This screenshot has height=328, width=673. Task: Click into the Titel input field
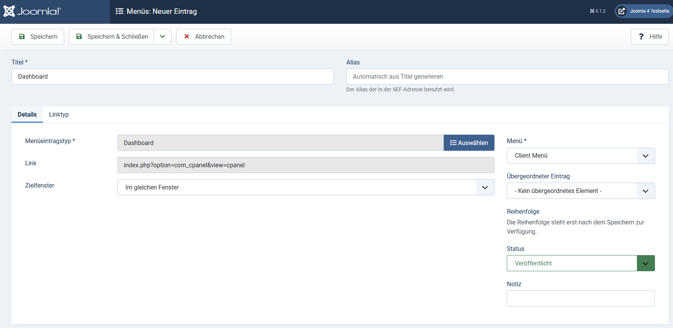click(172, 77)
